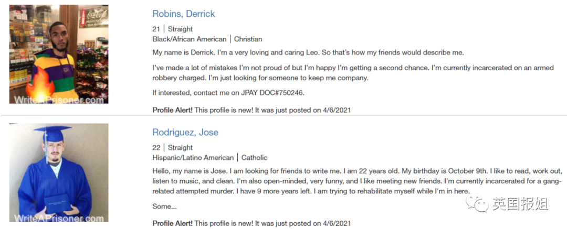Image resolution: width=567 pixels, height=229 pixels.
Task: Click 'Profile Alert!' in Derrick's listing
Action: (173, 110)
